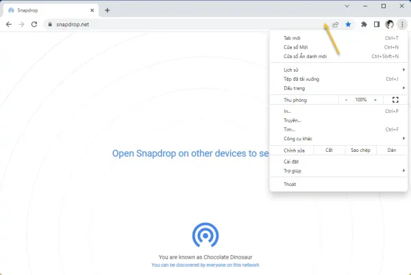This screenshot has height=275, width=411.
Task: Select the Snapdrop tab
Action: 51,10
